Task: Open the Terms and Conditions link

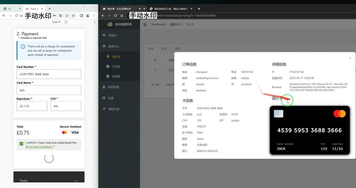Action: (39, 147)
